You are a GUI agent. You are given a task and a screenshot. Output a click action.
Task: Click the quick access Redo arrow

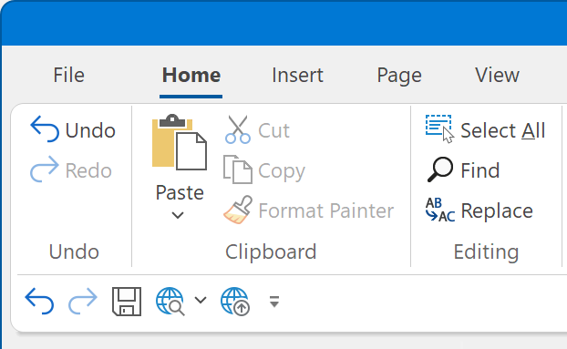[83, 301]
